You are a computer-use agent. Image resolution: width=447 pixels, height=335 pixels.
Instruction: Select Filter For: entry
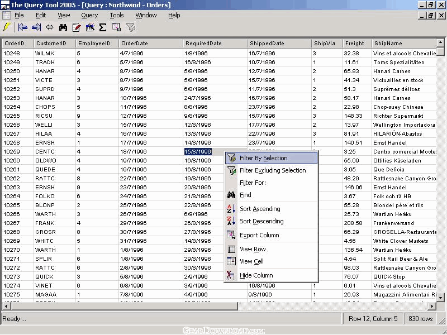tap(271, 183)
